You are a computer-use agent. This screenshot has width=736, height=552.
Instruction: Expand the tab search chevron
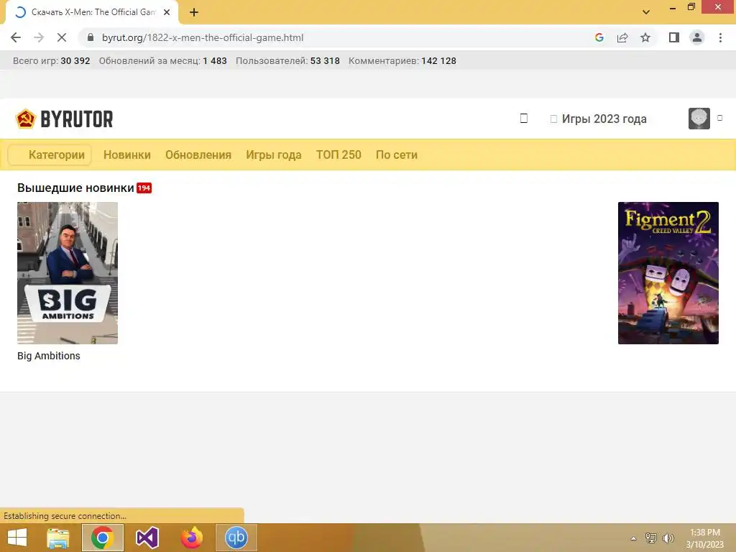(x=646, y=12)
